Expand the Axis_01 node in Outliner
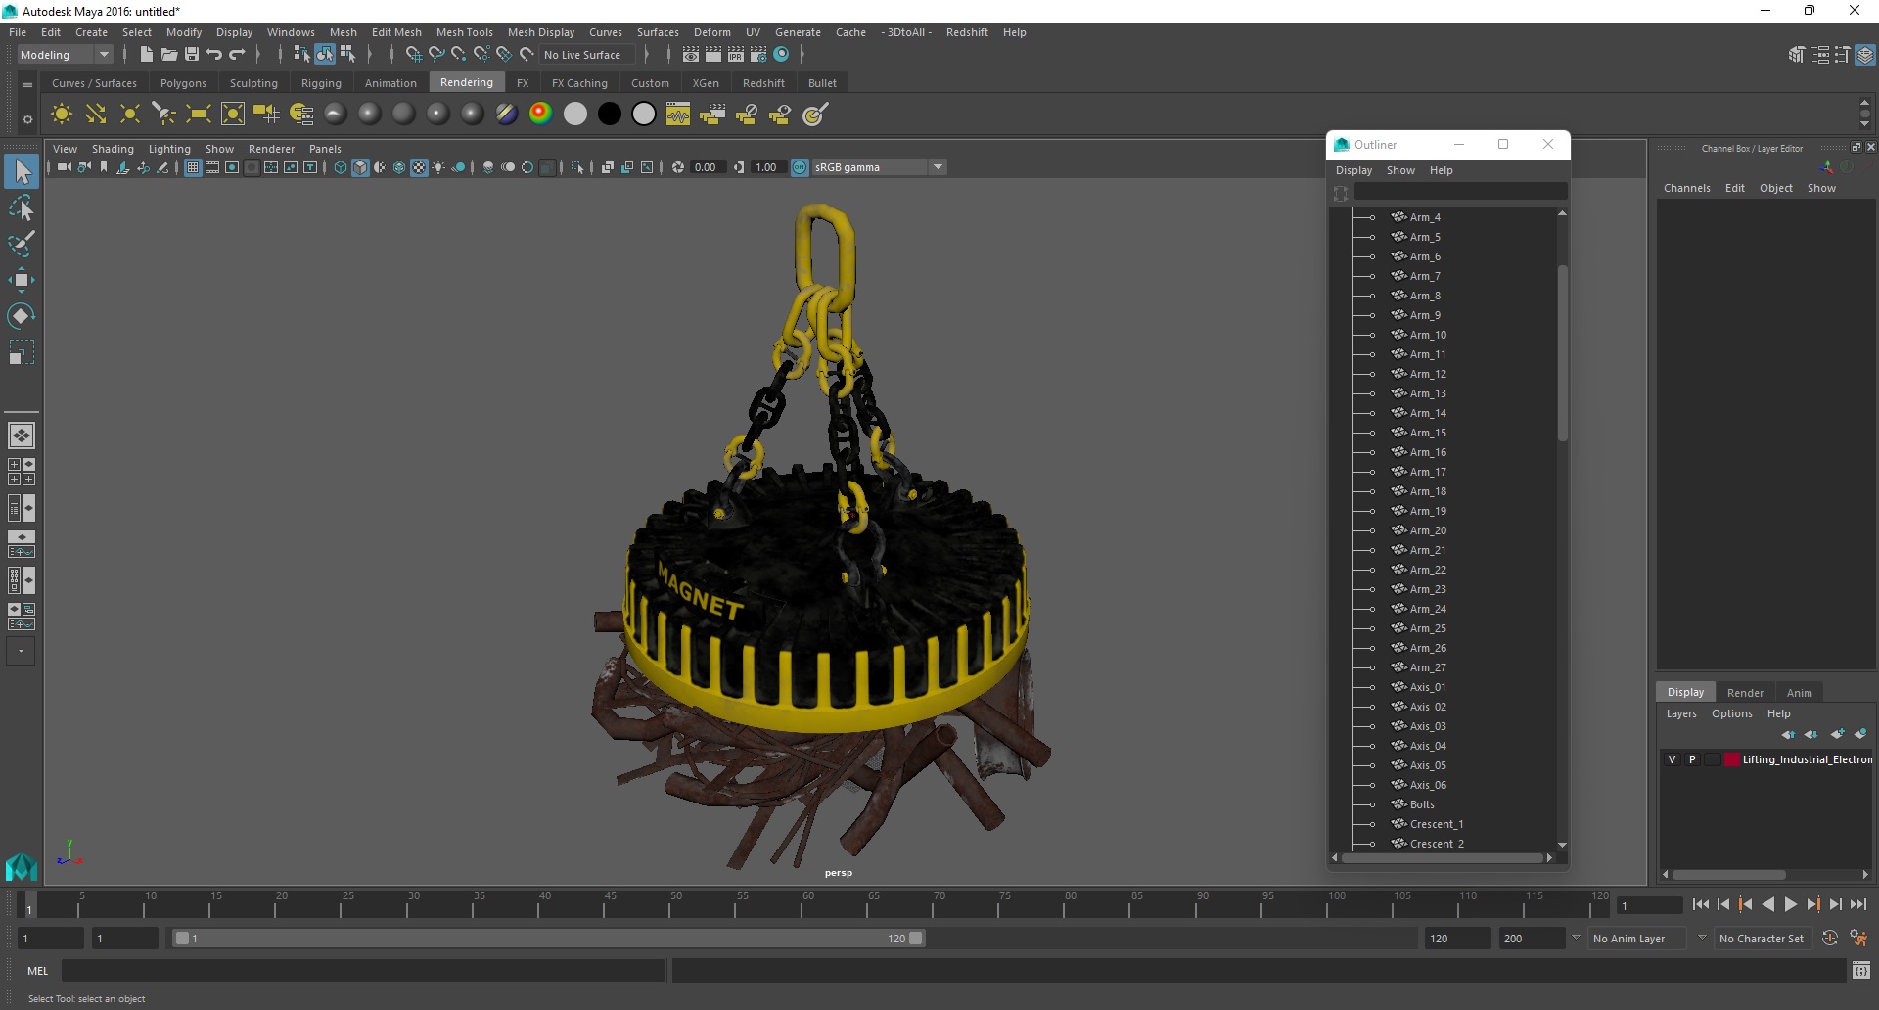 [x=1371, y=687]
